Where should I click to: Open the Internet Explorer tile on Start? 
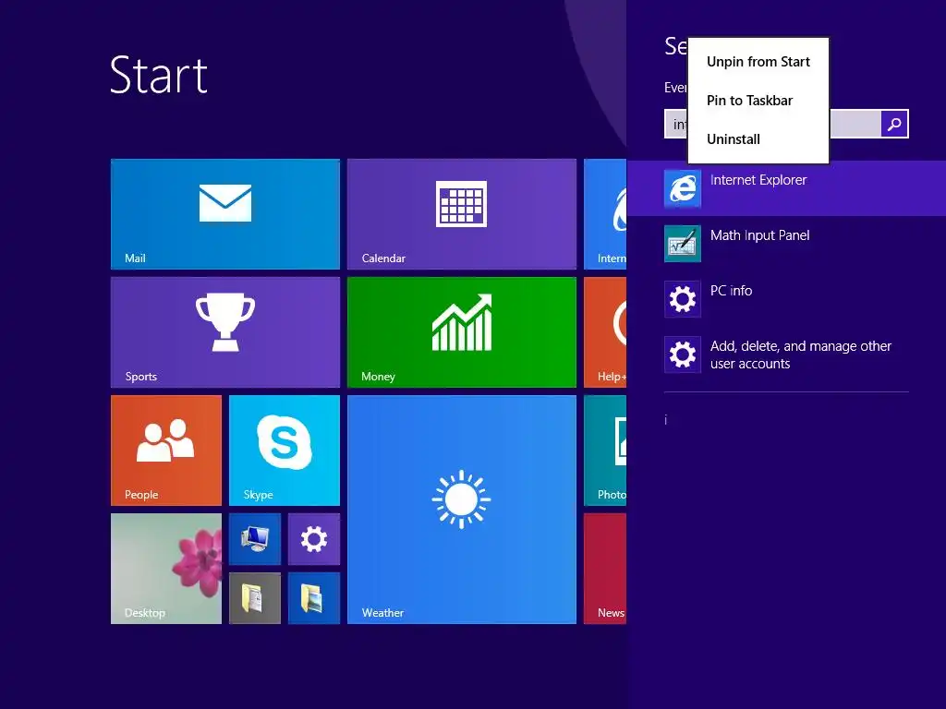[x=605, y=214]
